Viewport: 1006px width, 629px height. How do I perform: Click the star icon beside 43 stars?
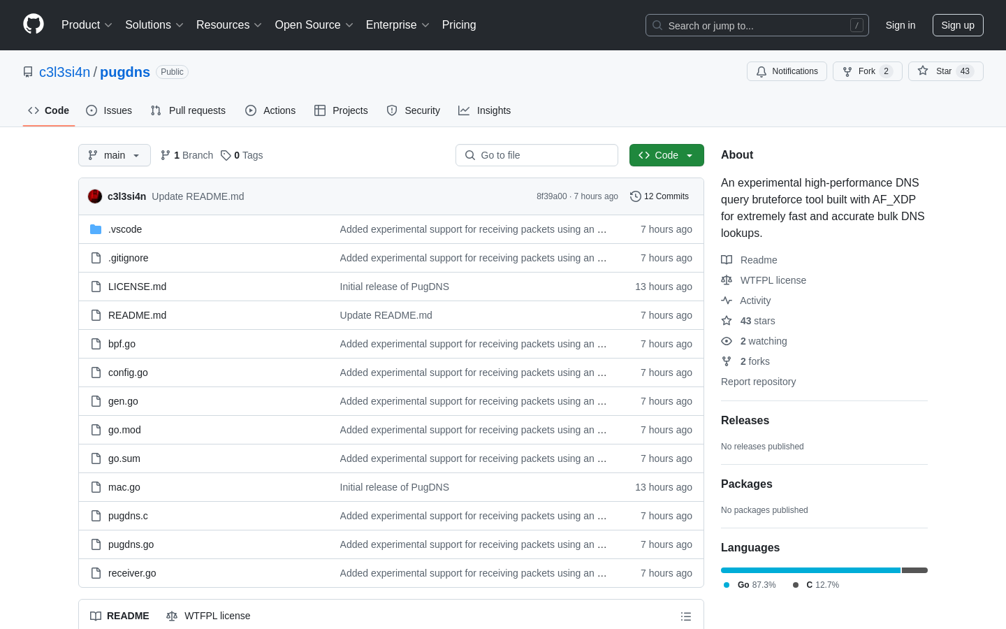(x=727, y=321)
